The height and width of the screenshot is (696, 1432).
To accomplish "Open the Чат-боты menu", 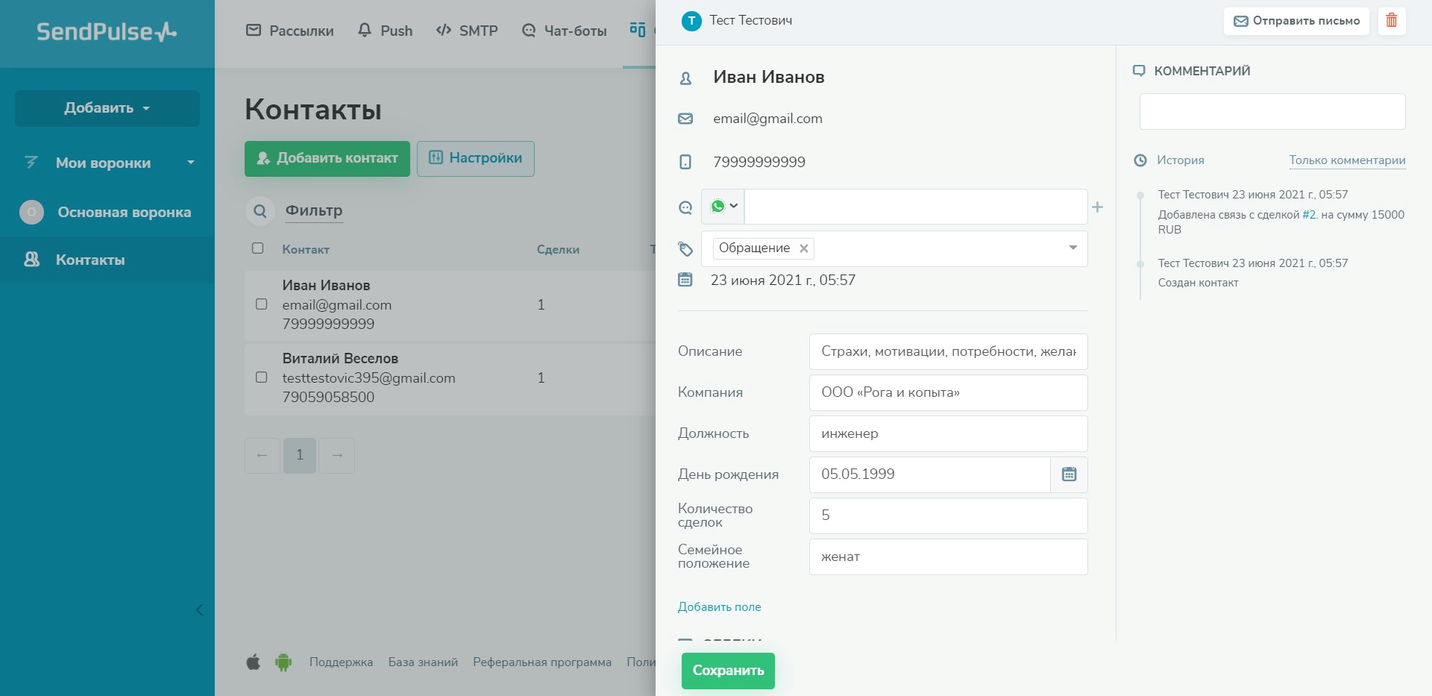I will [x=564, y=31].
